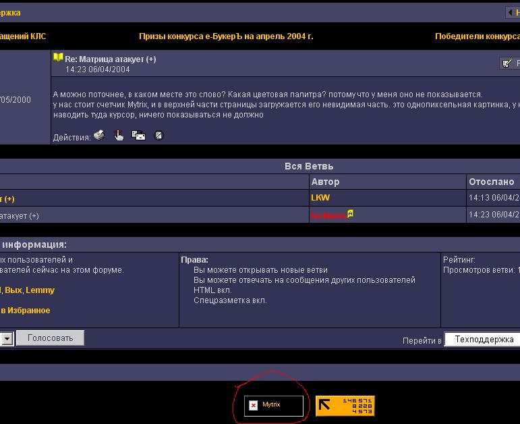Click the broken Mytrix counter image
The width and height of the screenshot is (520, 424).
point(254,405)
